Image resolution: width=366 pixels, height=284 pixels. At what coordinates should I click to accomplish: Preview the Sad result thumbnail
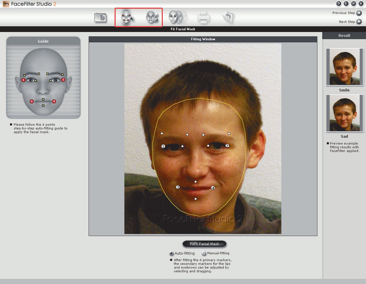345,113
